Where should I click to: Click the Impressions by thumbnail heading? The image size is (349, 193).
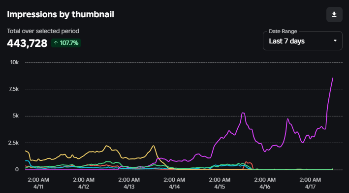pos(61,14)
